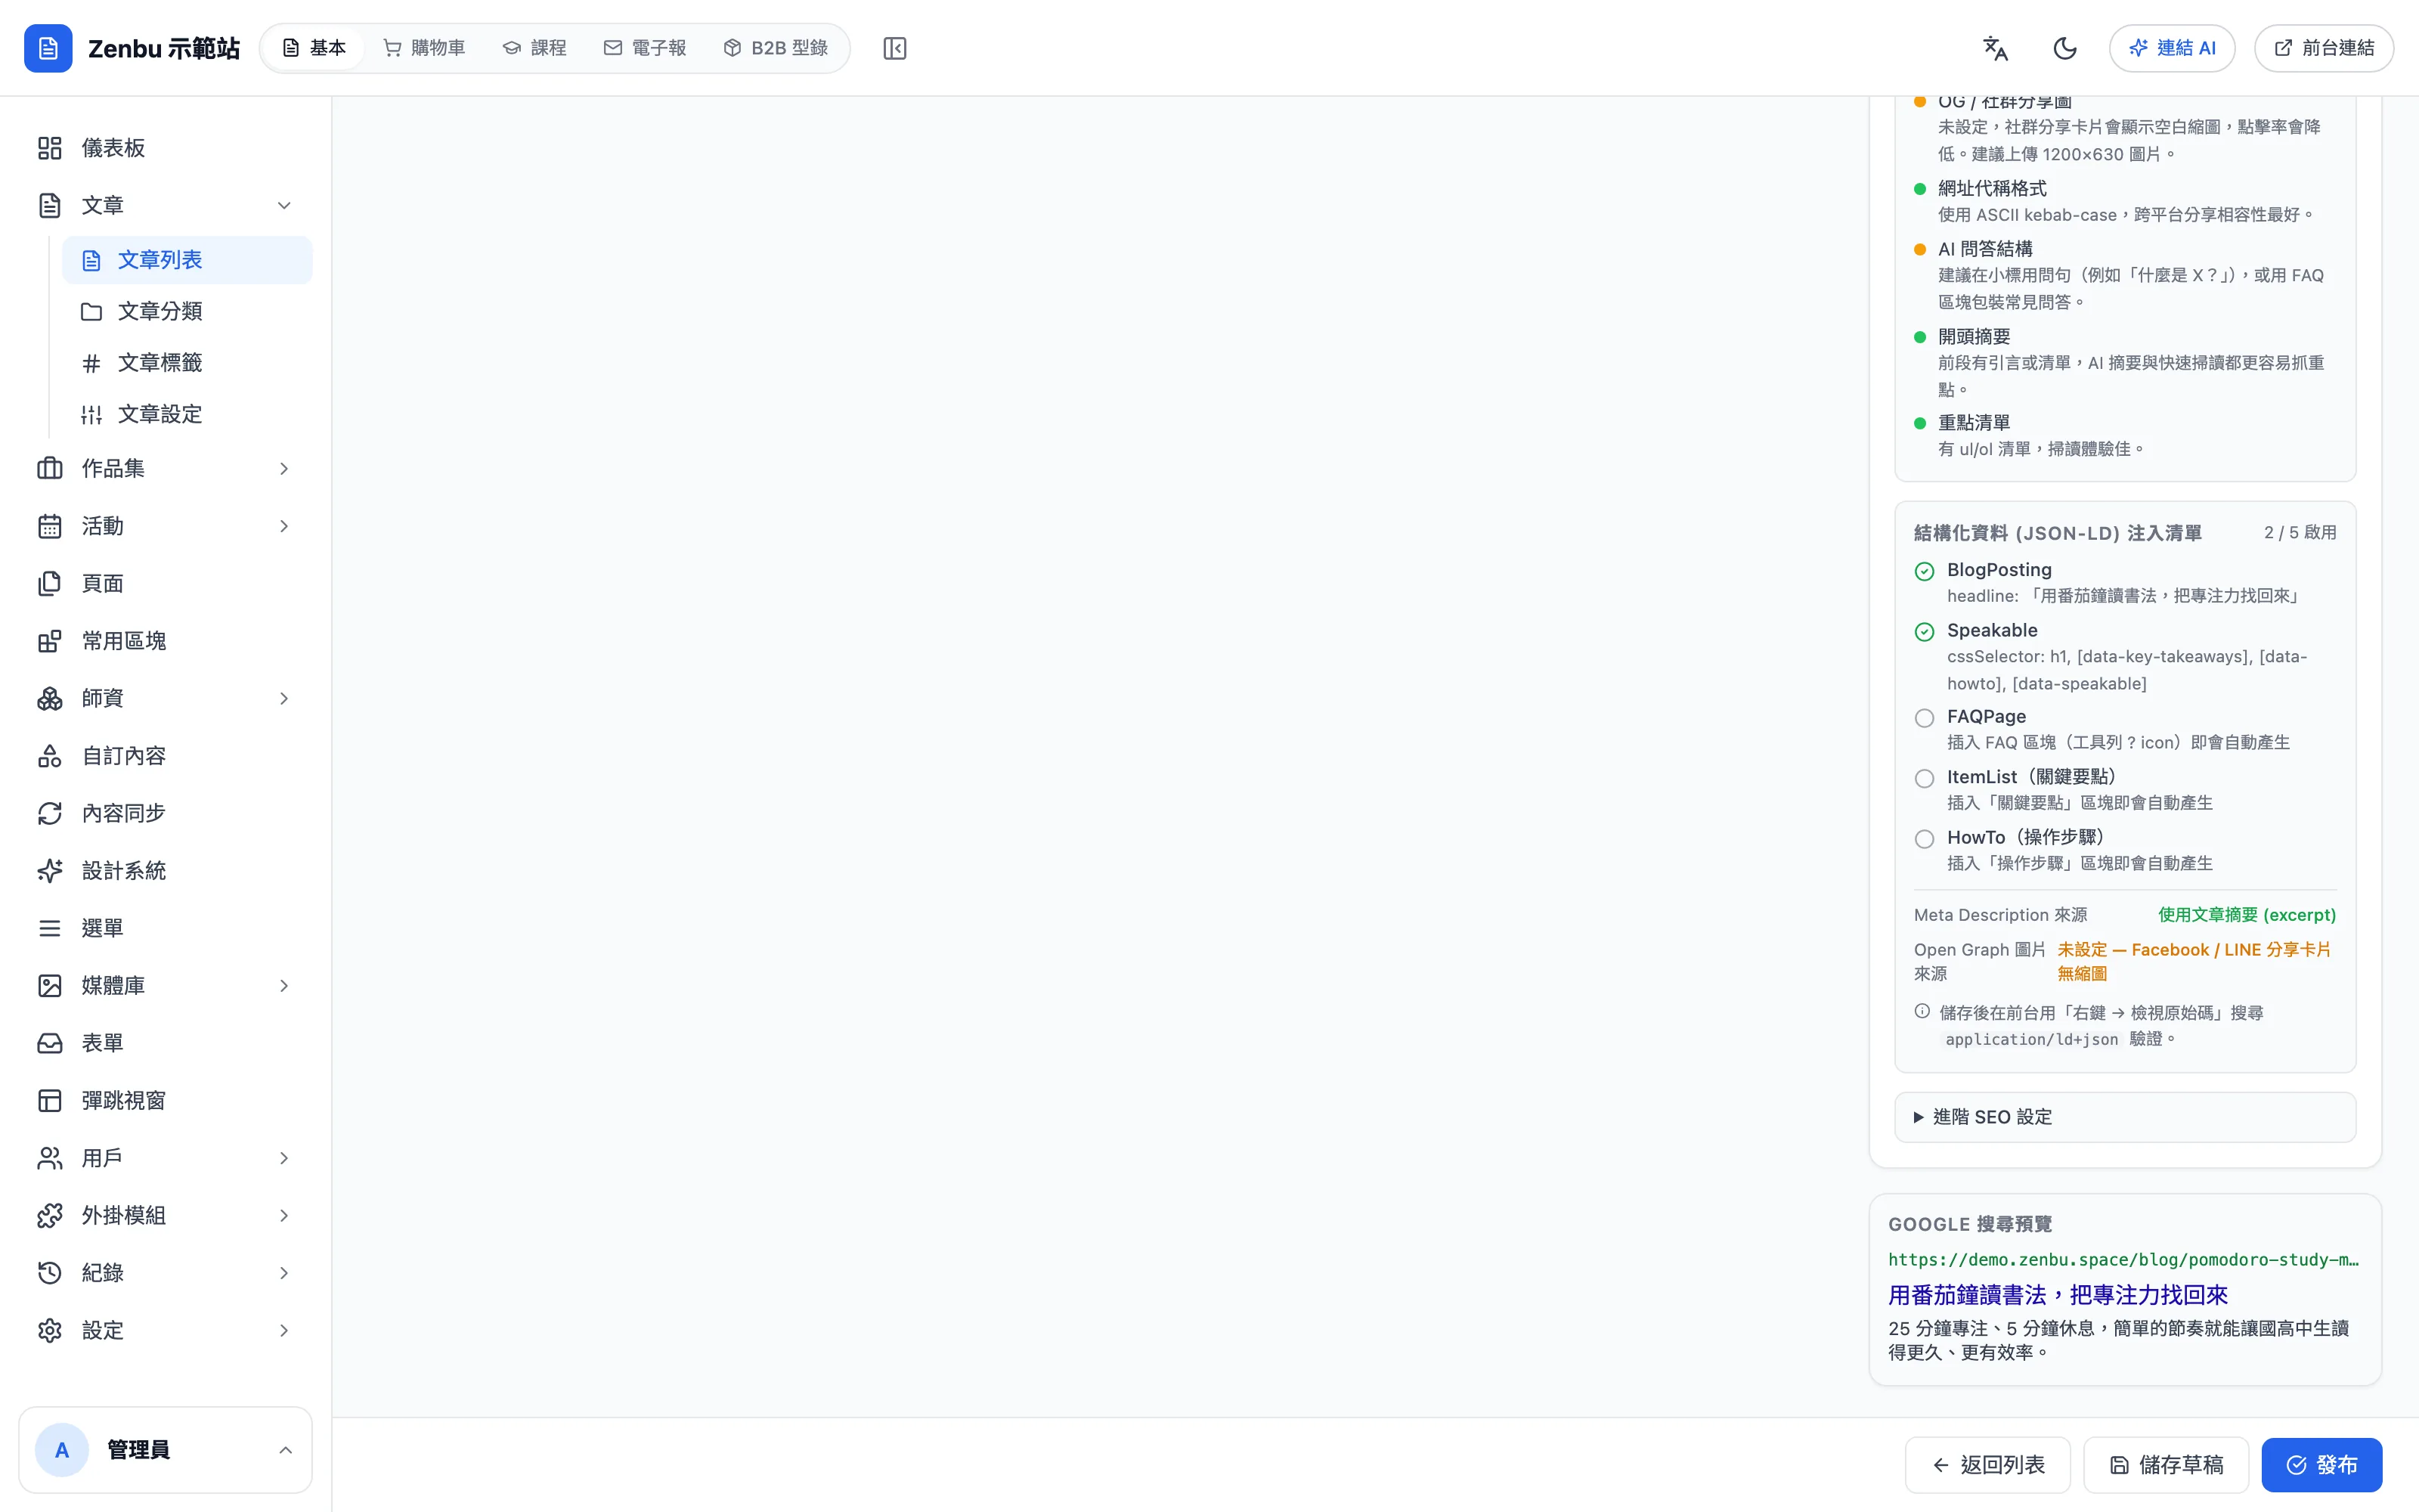
Task: Click the 作品集 briefcase icon
Action: tap(50, 468)
